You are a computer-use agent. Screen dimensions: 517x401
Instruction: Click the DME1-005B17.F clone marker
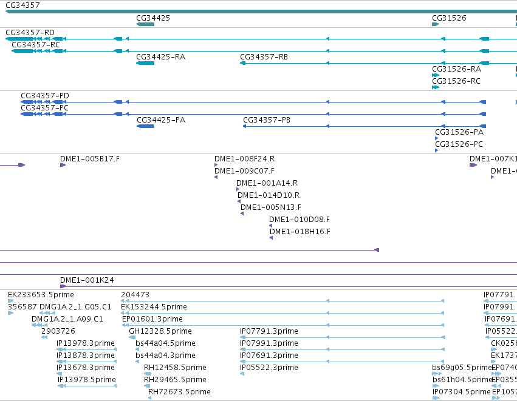[63, 165]
